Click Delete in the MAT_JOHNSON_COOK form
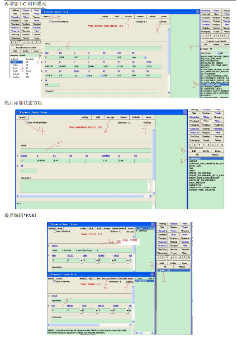Viewport: 237px width, 344px height. pos(141,16)
